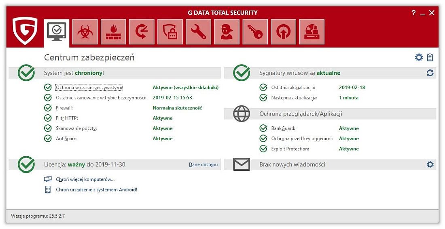This screenshot has width=445, height=229.
Task: Open Ochrona przed keyloggerami entry
Action: pos(302,139)
